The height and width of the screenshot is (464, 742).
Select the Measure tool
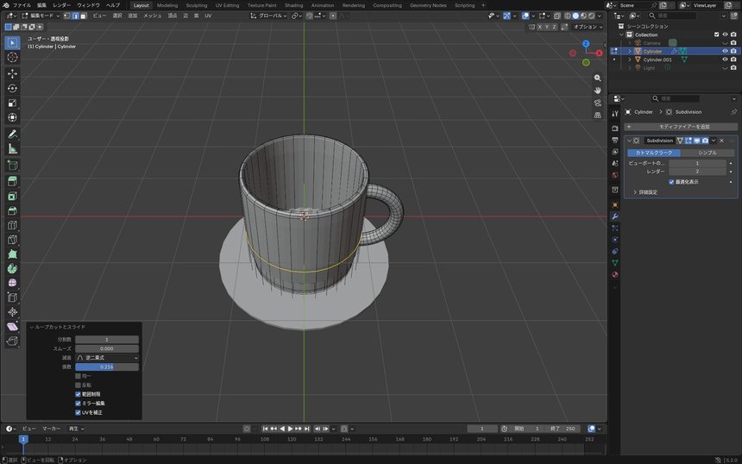(x=12, y=149)
